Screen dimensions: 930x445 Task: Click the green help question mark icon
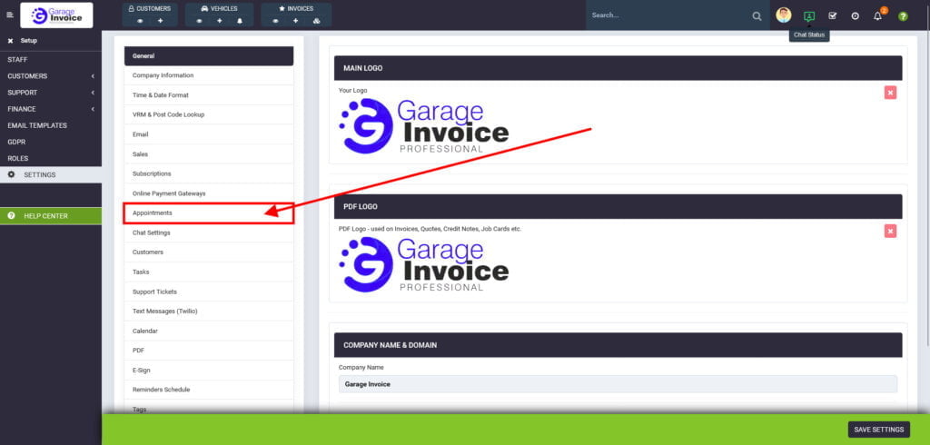coord(903,16)
